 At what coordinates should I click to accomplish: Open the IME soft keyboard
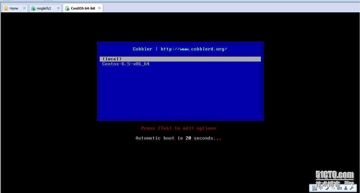(339, 188)
